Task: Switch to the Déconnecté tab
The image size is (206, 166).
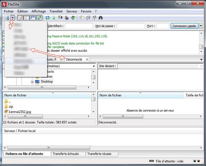Action: [74, 59]
